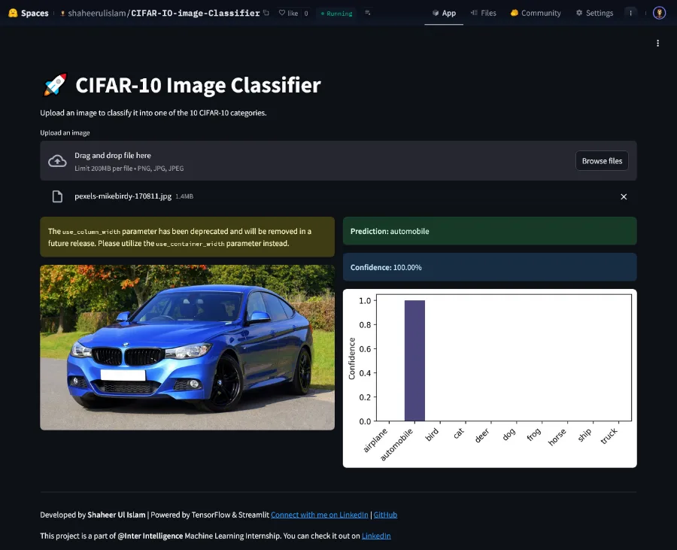Click the Confidence: 100.00% result box
Image resolution: width=677 pixels, height=550 pixels.
490,267
